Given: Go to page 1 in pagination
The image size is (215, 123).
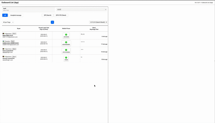Looking at the screenshot, I should click(x=52, y=22).
